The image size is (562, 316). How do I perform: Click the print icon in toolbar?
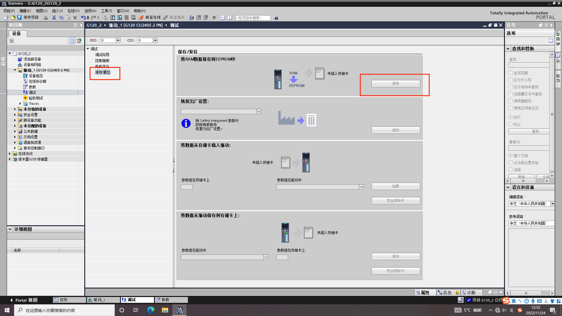pos(45,17)
